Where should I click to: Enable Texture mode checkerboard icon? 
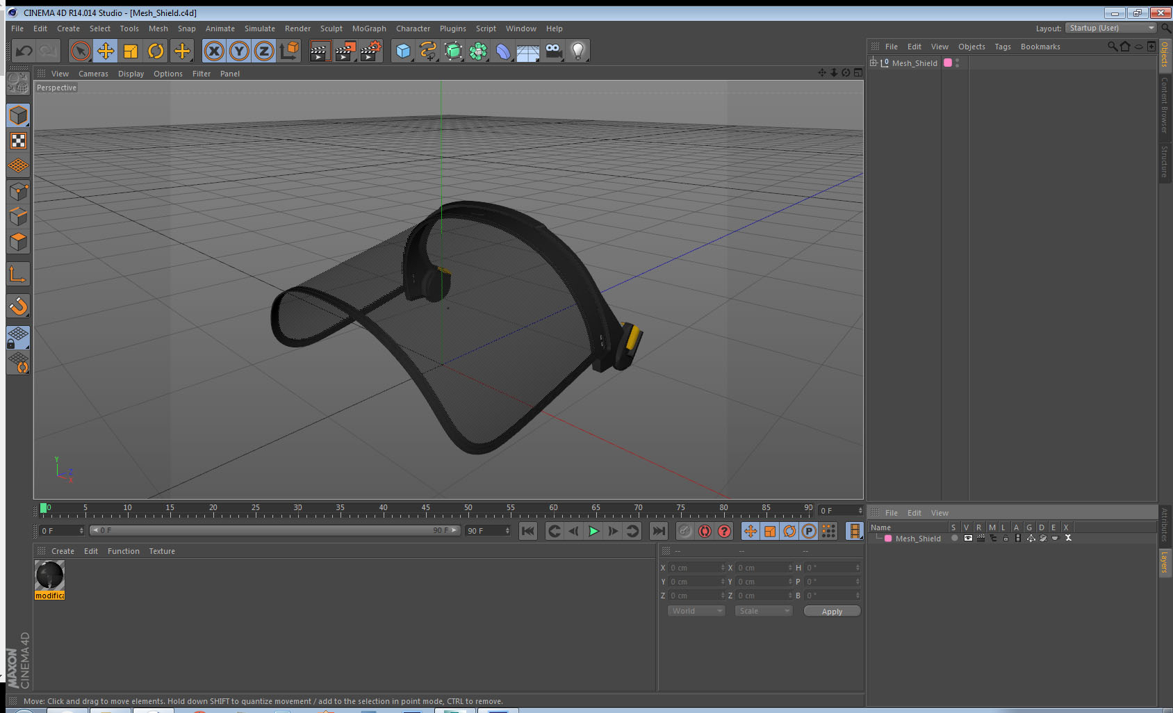coord(19,141)
